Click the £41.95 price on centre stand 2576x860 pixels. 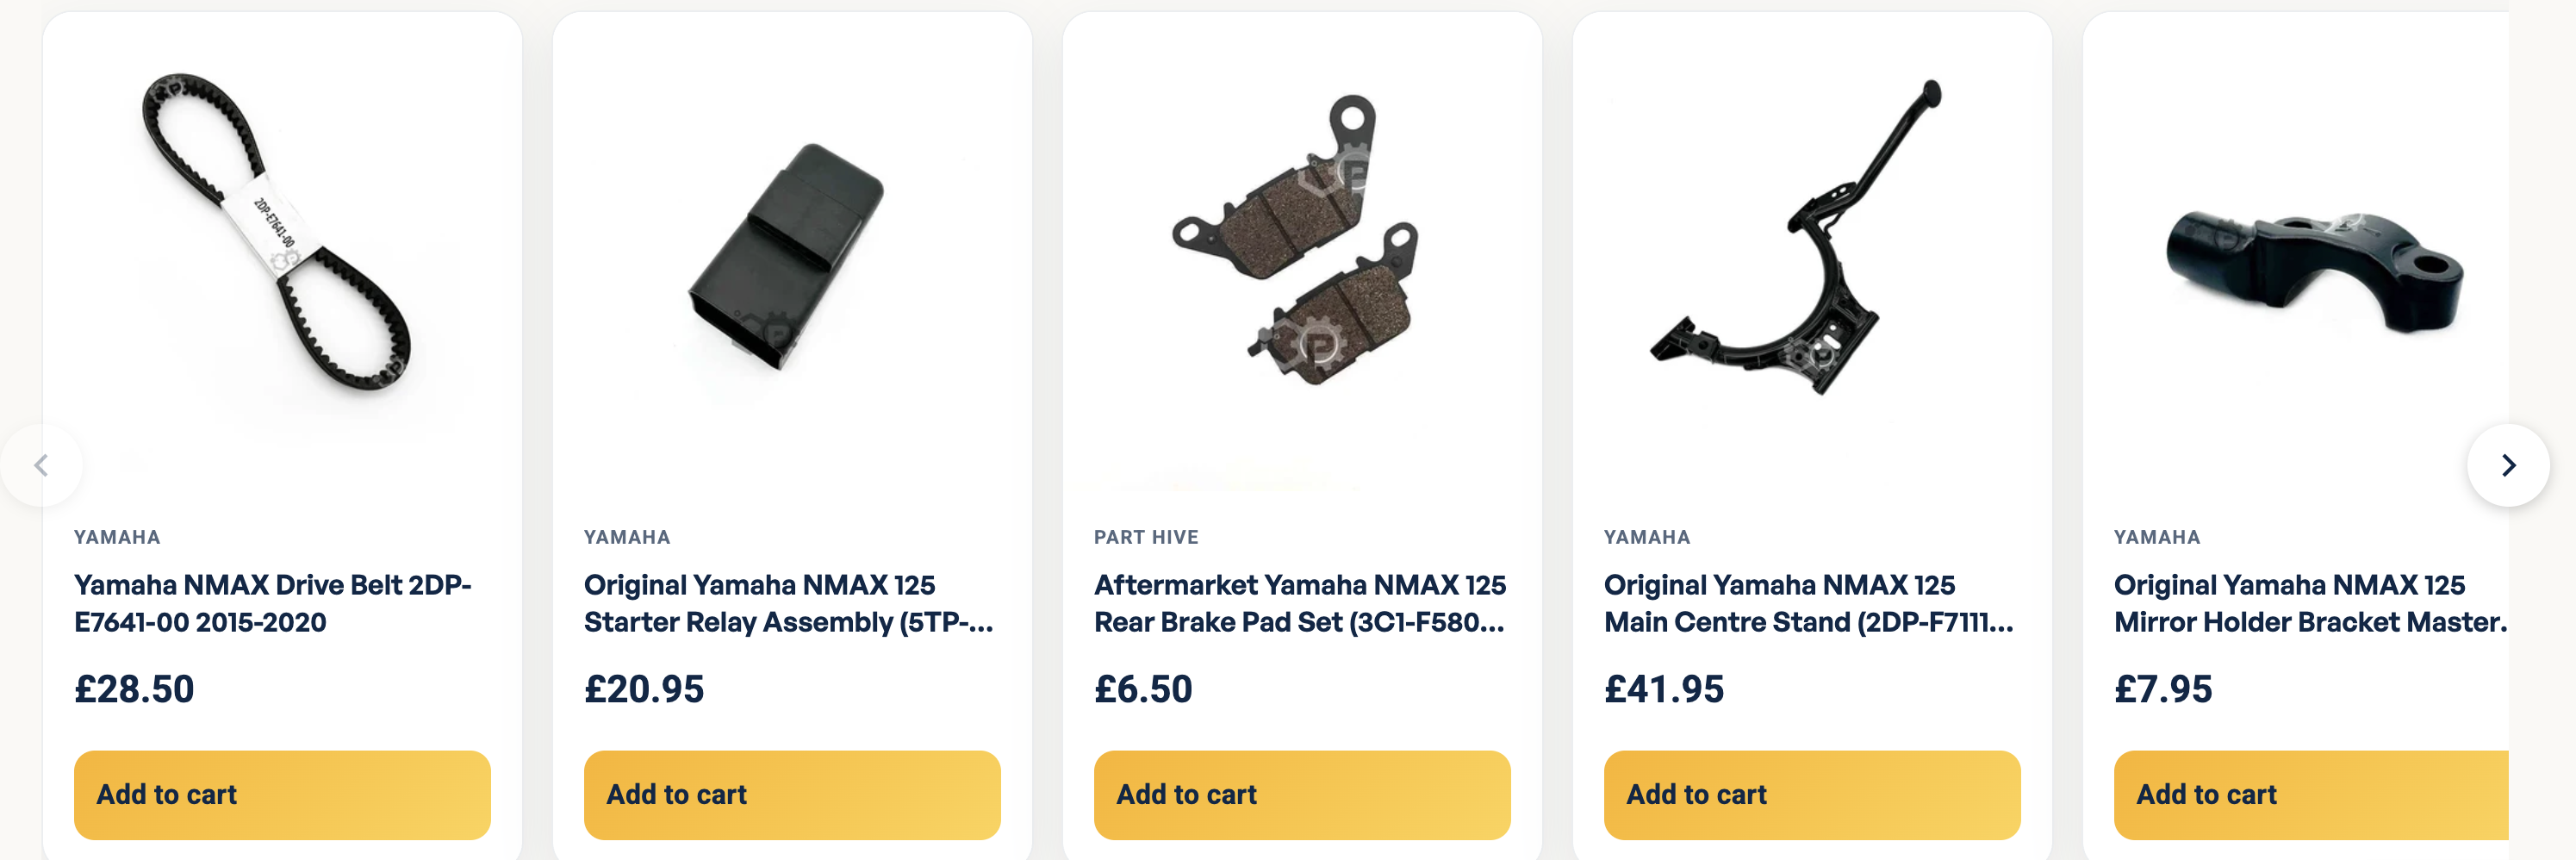[x=1664, y=689]
